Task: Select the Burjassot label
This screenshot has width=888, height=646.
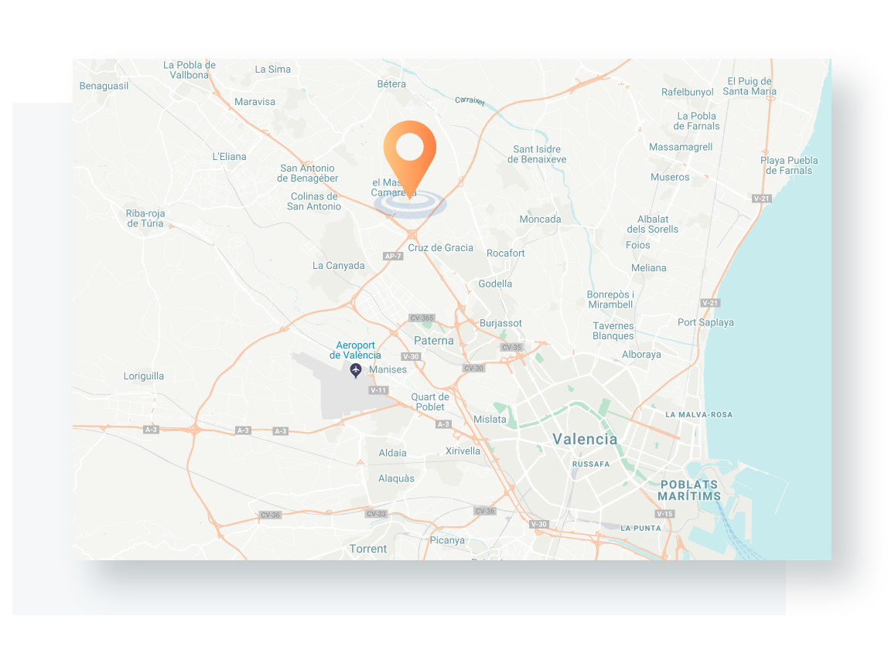Action: (500, 323)
